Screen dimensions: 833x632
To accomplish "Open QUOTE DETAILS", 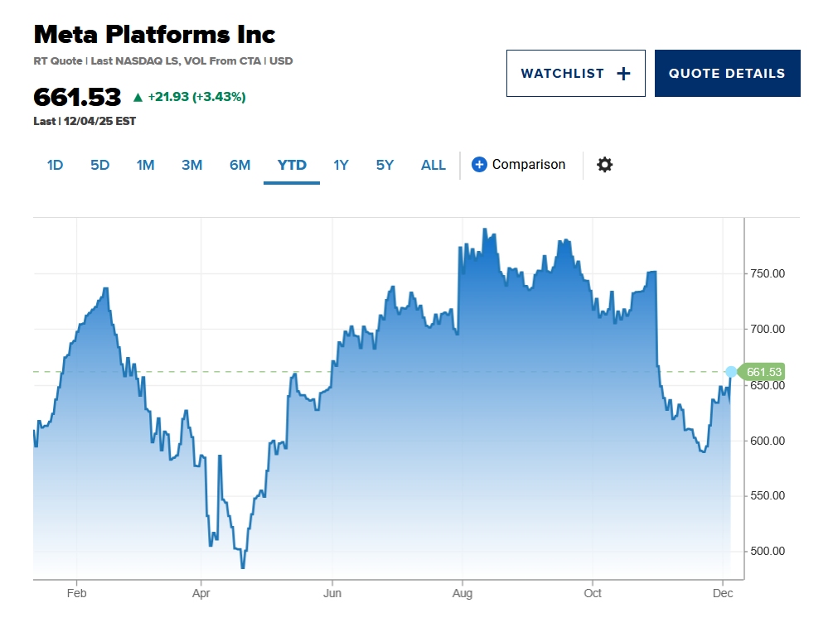I will click(727, 73).
